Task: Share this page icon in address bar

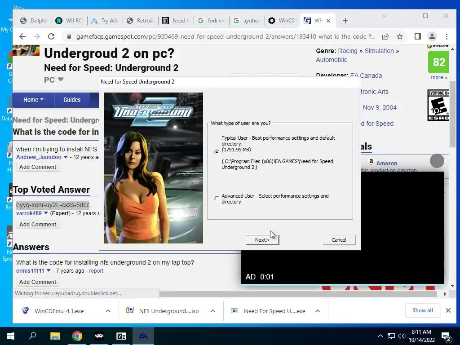Action: (x=385, y=36)
